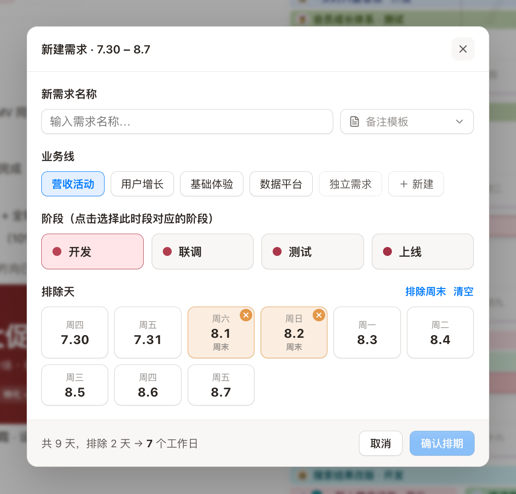Expand the 备注模板 dropdown chevron

click(460, 121)
